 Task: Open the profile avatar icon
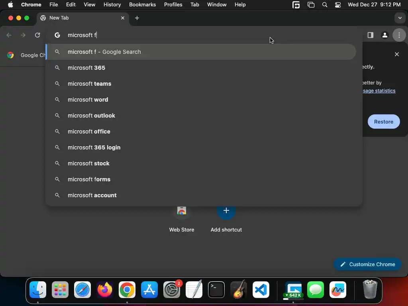click(384, 35)
